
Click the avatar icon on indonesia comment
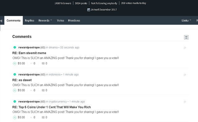pyautogui.click(x=15, y=74)
